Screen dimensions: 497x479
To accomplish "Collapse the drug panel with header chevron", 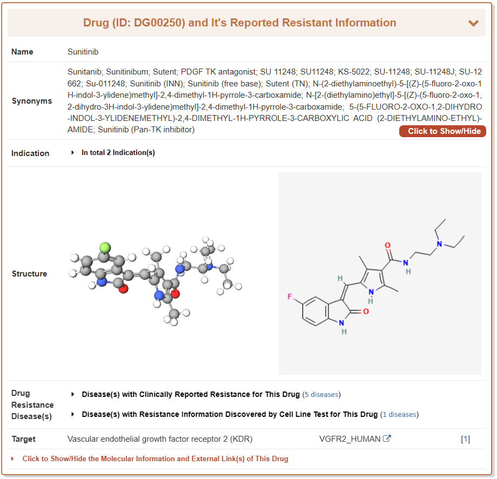I will point(473,23).
